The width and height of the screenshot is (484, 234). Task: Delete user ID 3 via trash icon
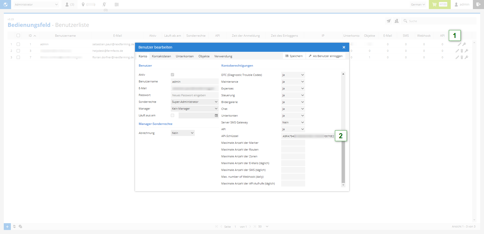462,51
